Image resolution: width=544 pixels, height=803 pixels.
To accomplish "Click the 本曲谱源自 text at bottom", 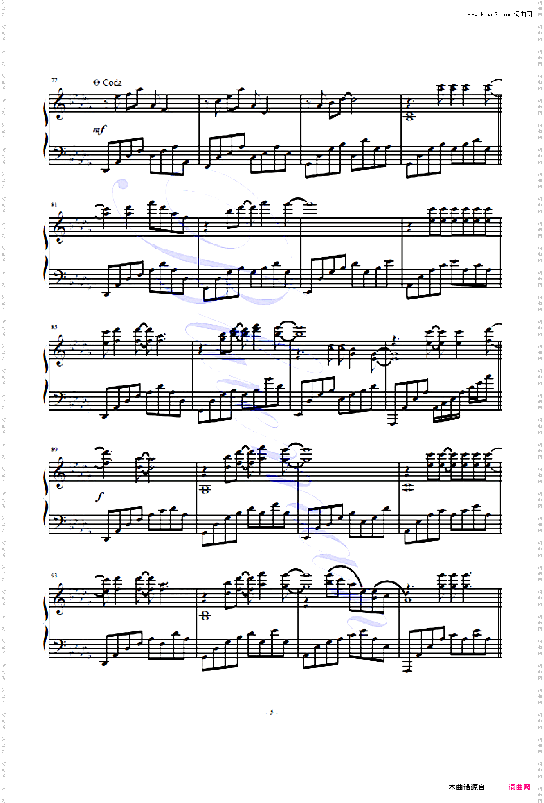I will pyautogui.click(x=467, y=787).
